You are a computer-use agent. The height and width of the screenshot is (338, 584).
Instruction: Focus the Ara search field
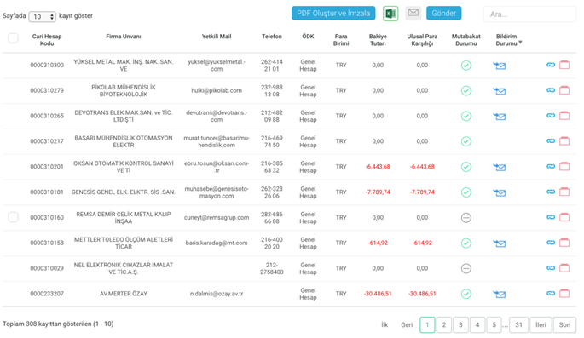[529, 14]
